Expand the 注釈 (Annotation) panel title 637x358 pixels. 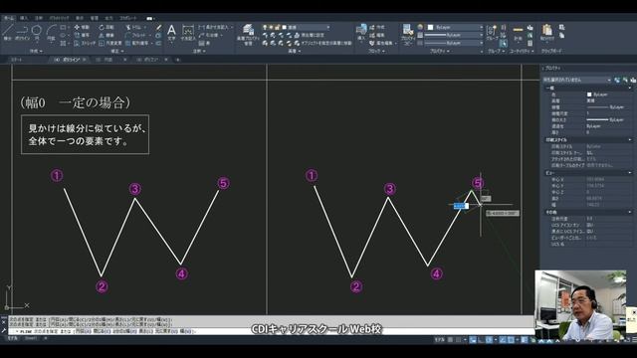click(x=199, y=51)
